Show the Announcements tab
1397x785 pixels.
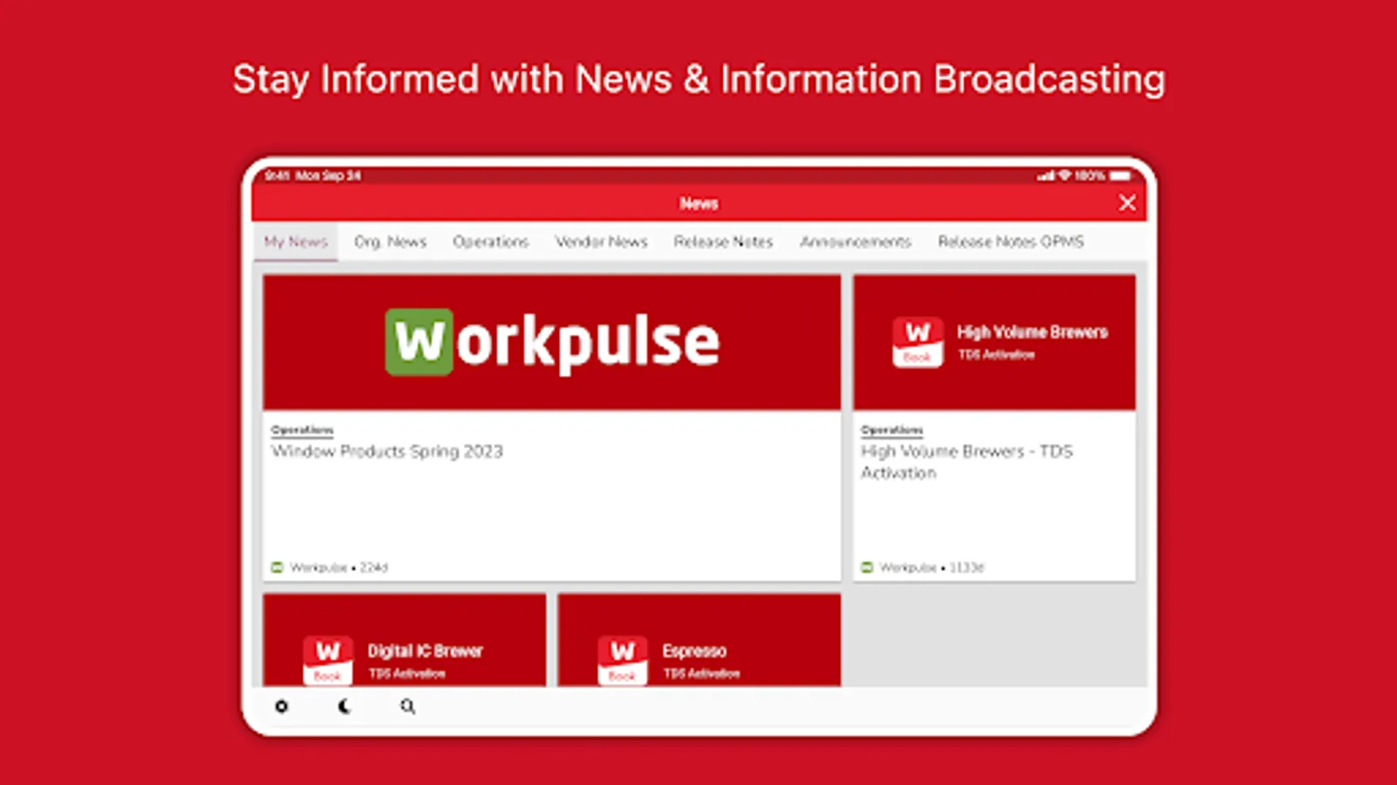[856, 242]
